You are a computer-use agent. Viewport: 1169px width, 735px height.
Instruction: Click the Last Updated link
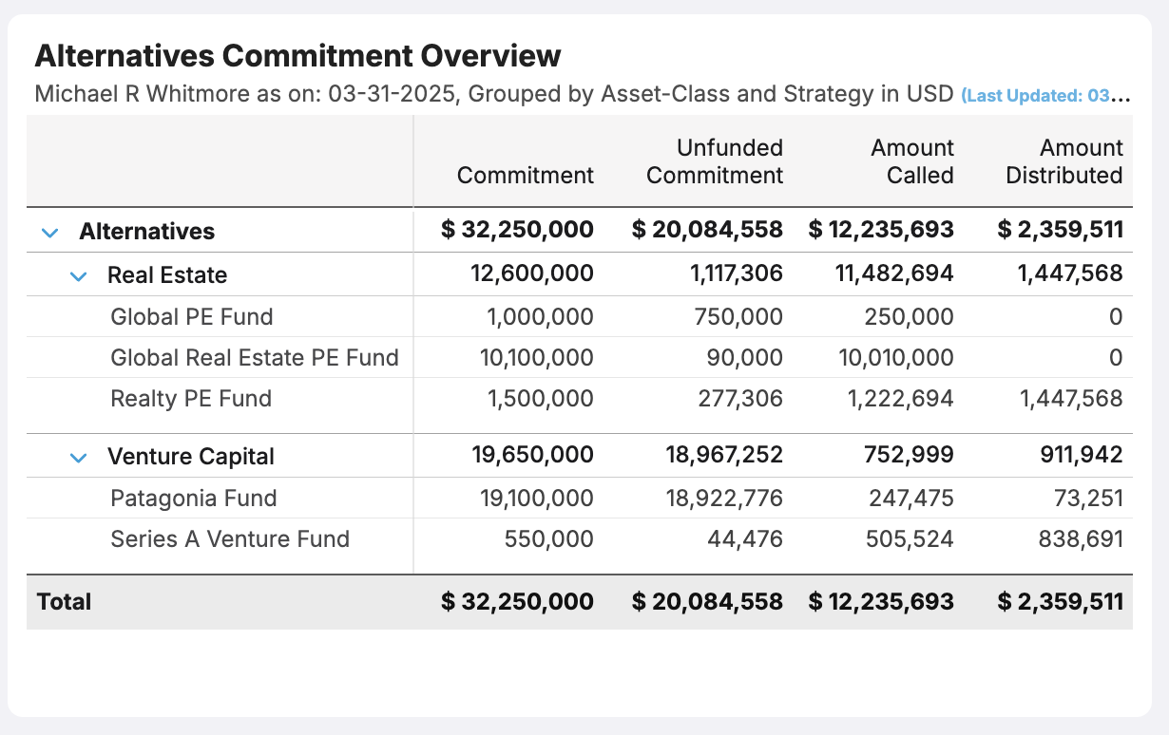tap(1044, 96)
